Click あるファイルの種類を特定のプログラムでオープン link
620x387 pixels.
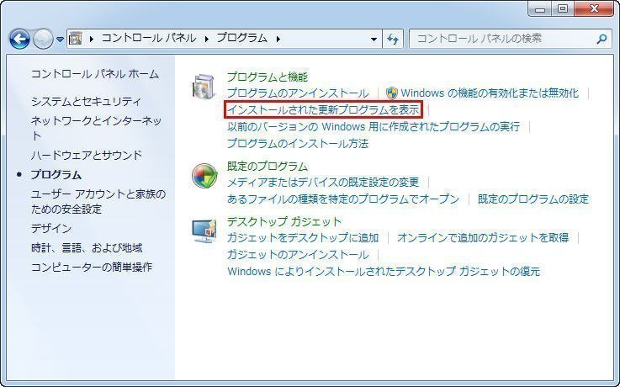click(343, 199)
